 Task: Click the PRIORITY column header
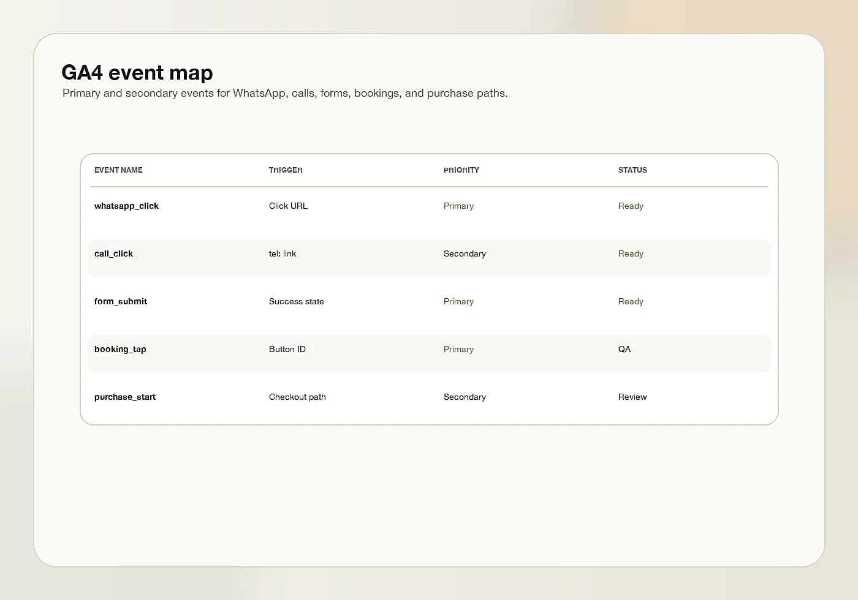(x=461, y=170)
